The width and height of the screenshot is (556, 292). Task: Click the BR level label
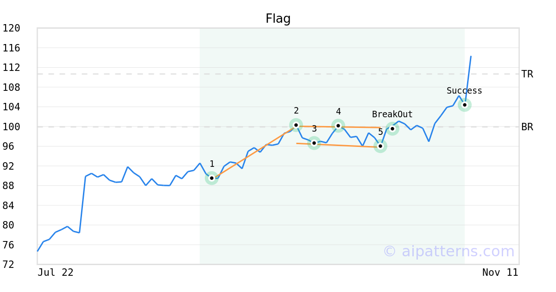click(x=527, y=127)
